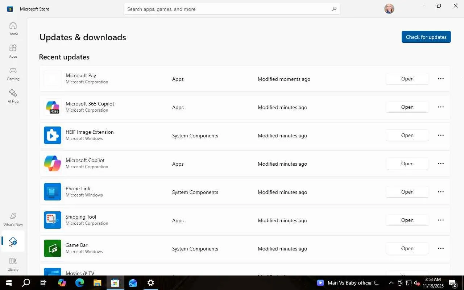Open Microsoft Pay with its Open button

click(x=407, y=79)
